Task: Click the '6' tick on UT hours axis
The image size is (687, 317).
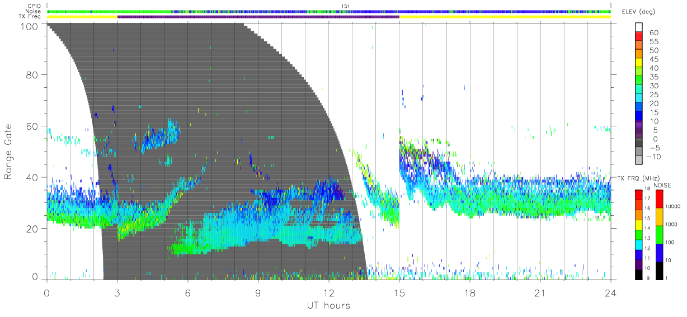Action: tap(188, 293)
